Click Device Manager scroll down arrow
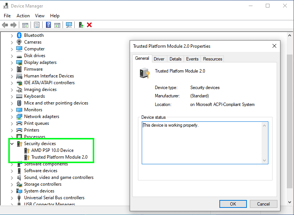 click(x=290, y=202)
